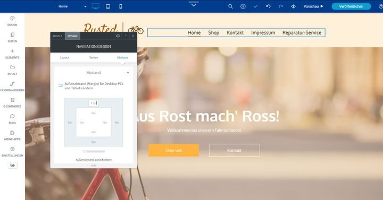
Task: Click Home in site navigation
Action: (194, 32)
